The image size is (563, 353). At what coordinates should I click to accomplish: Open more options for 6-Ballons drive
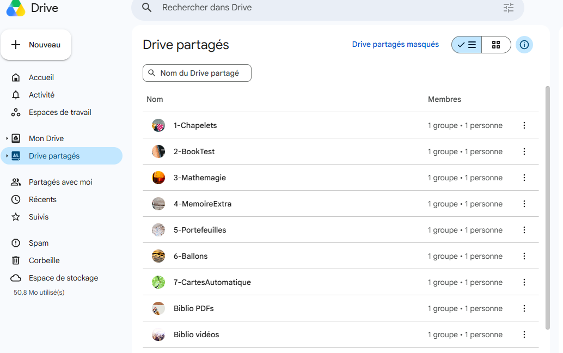524,256
